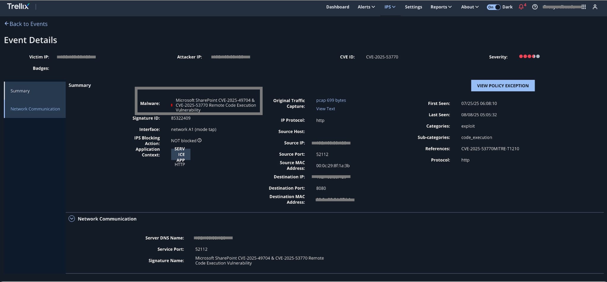Click source MAC 00:0c:29:8f:1a:3b
607x282 pixels.
pos(333,165)
